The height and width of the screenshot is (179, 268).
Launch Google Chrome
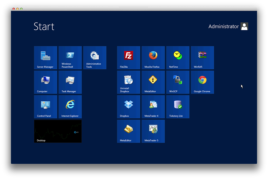[x=202, y=82]
